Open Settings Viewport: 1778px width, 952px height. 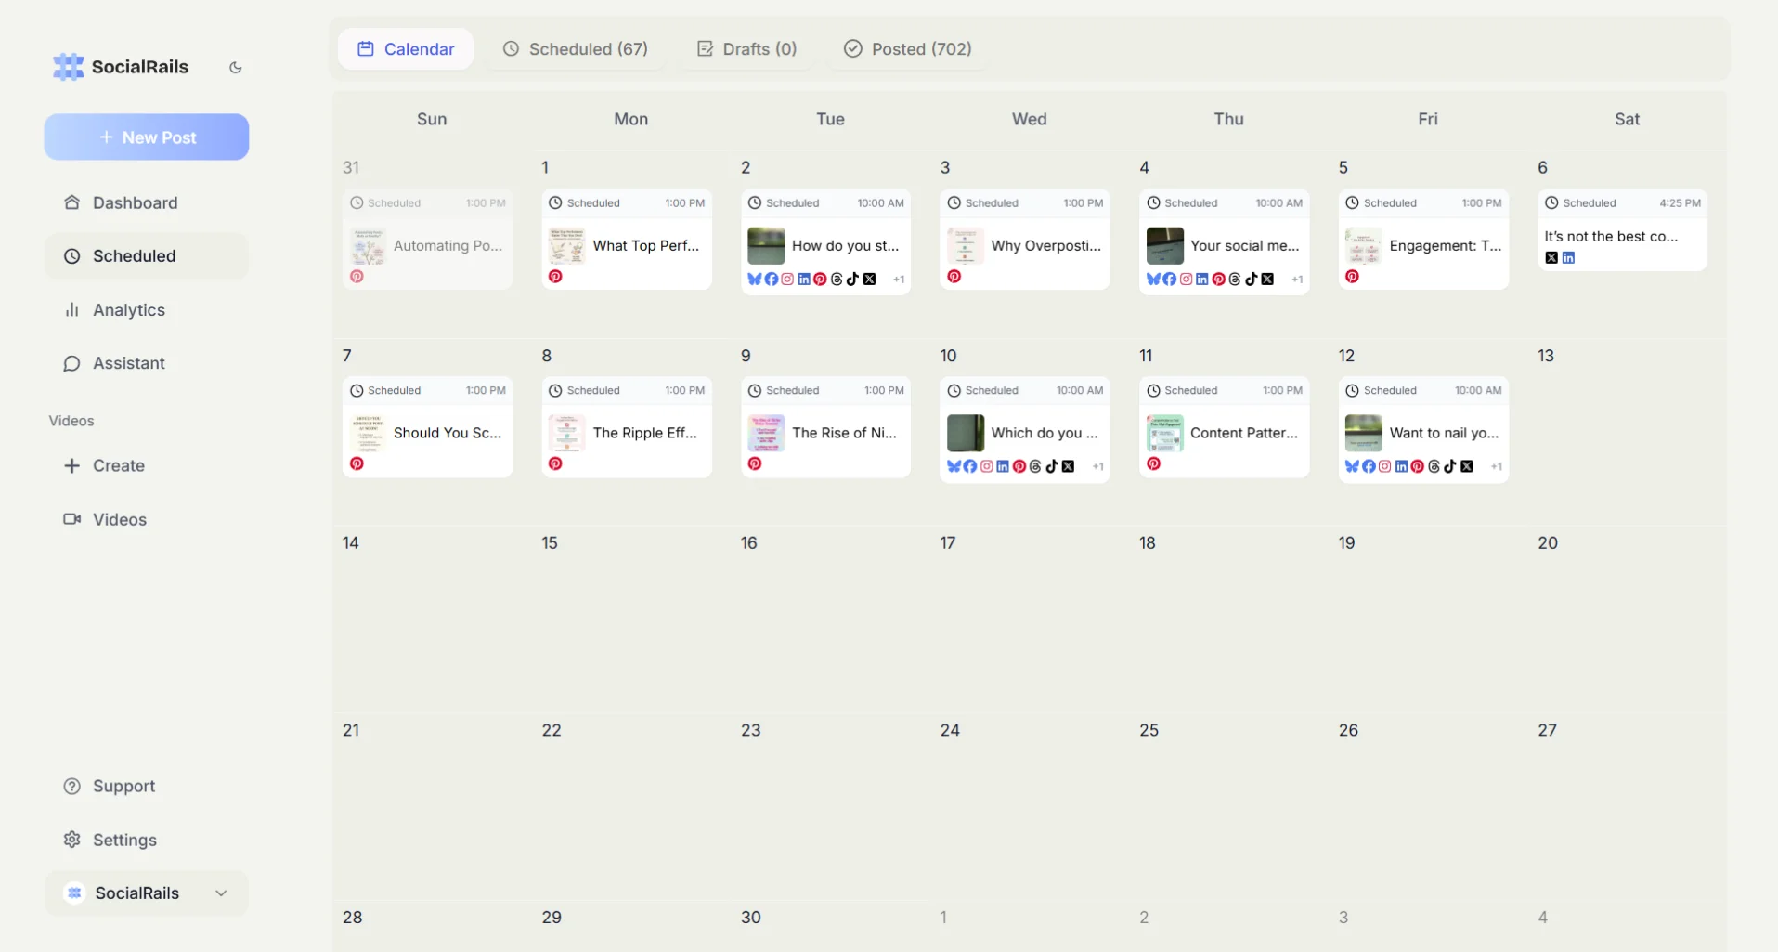[x=147, y=840]
